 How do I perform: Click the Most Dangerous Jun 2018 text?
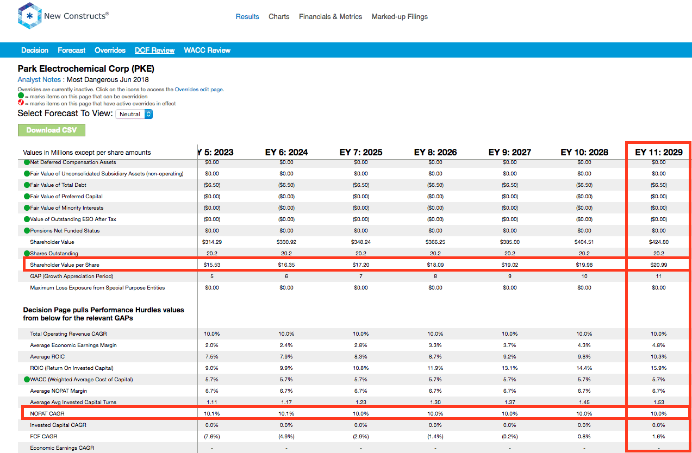tap(108, 80)
